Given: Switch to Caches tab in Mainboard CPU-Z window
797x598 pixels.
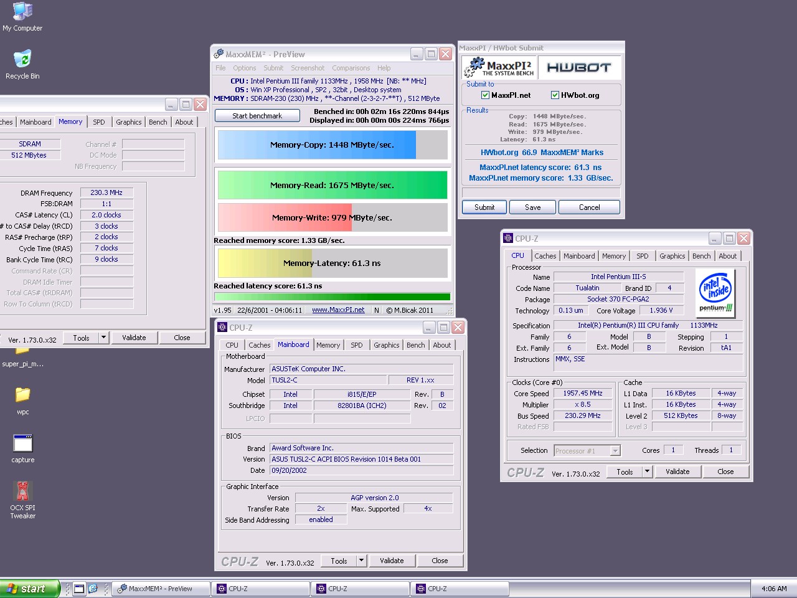Looking at the screenshot, I should point(260,345).
